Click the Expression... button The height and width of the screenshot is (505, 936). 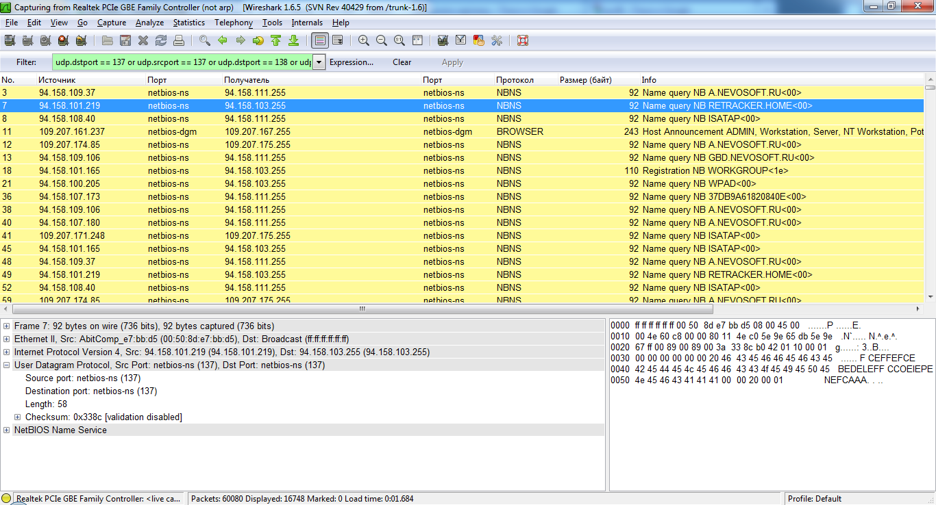click(352, 62)
